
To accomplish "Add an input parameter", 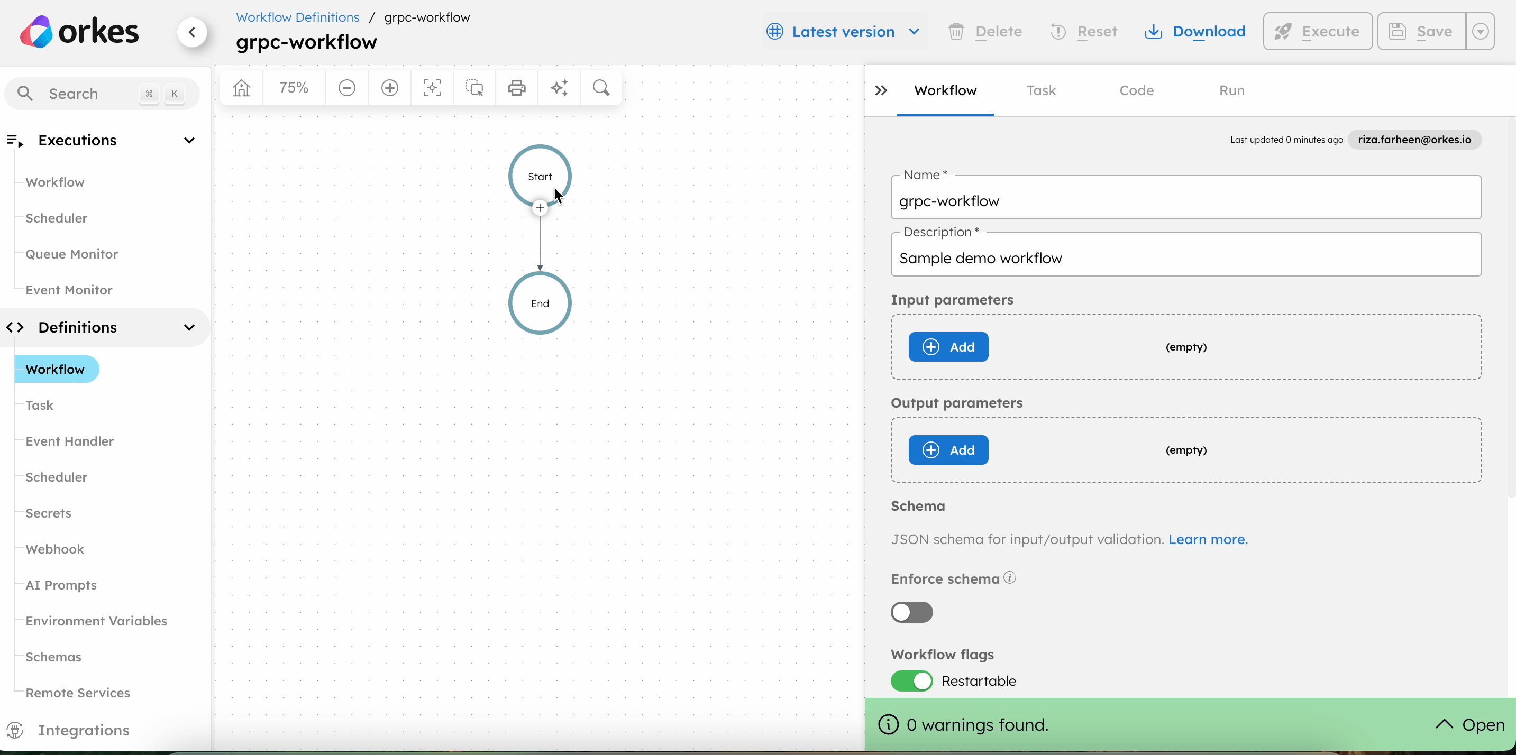I will coord(948,347).
